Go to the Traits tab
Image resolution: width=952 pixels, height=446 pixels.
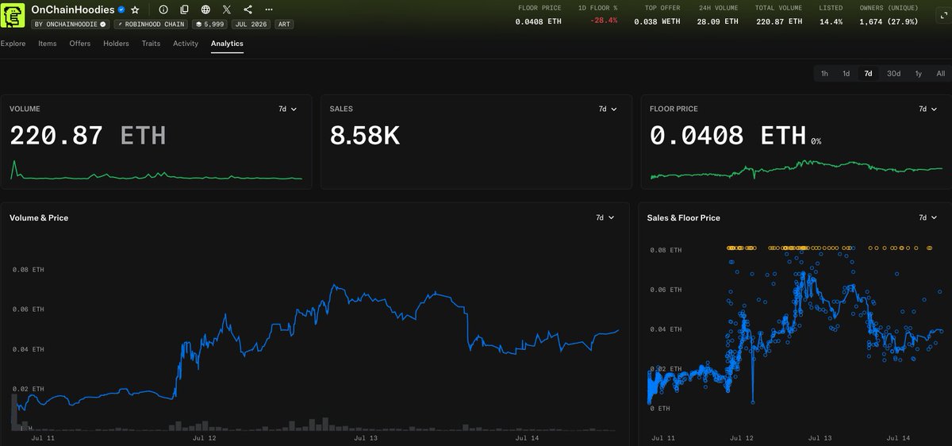tap(151, 44)
